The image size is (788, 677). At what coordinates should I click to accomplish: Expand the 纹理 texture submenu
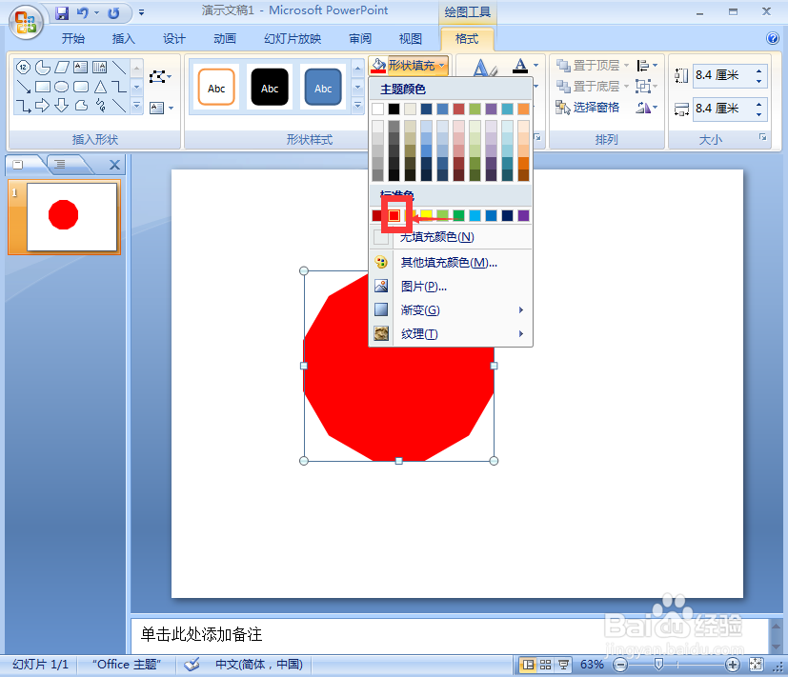click(451, 333)
